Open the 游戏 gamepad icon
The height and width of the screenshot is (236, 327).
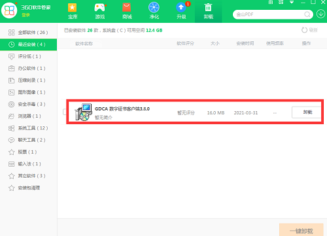[99, 8]
